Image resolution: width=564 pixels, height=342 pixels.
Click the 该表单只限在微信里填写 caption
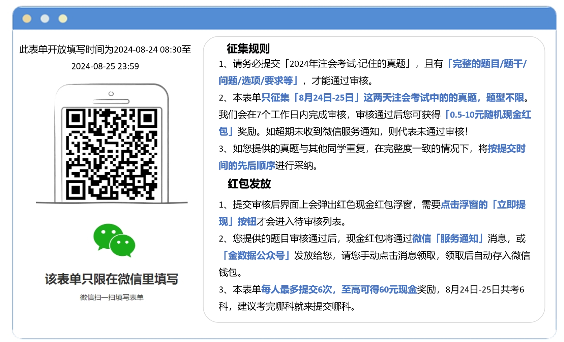pos(112,279)
